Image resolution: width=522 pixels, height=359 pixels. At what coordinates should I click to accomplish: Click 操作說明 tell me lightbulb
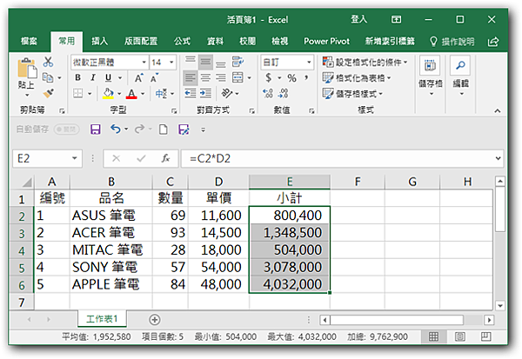point(452,42)
